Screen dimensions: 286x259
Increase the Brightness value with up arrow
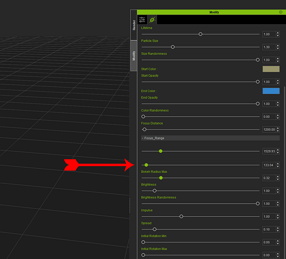point(278,190)
